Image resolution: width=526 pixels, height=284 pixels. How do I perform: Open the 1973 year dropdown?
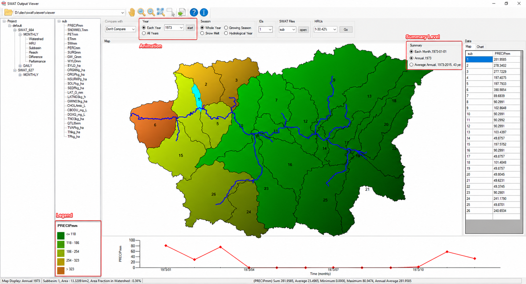tap(181, 28)
